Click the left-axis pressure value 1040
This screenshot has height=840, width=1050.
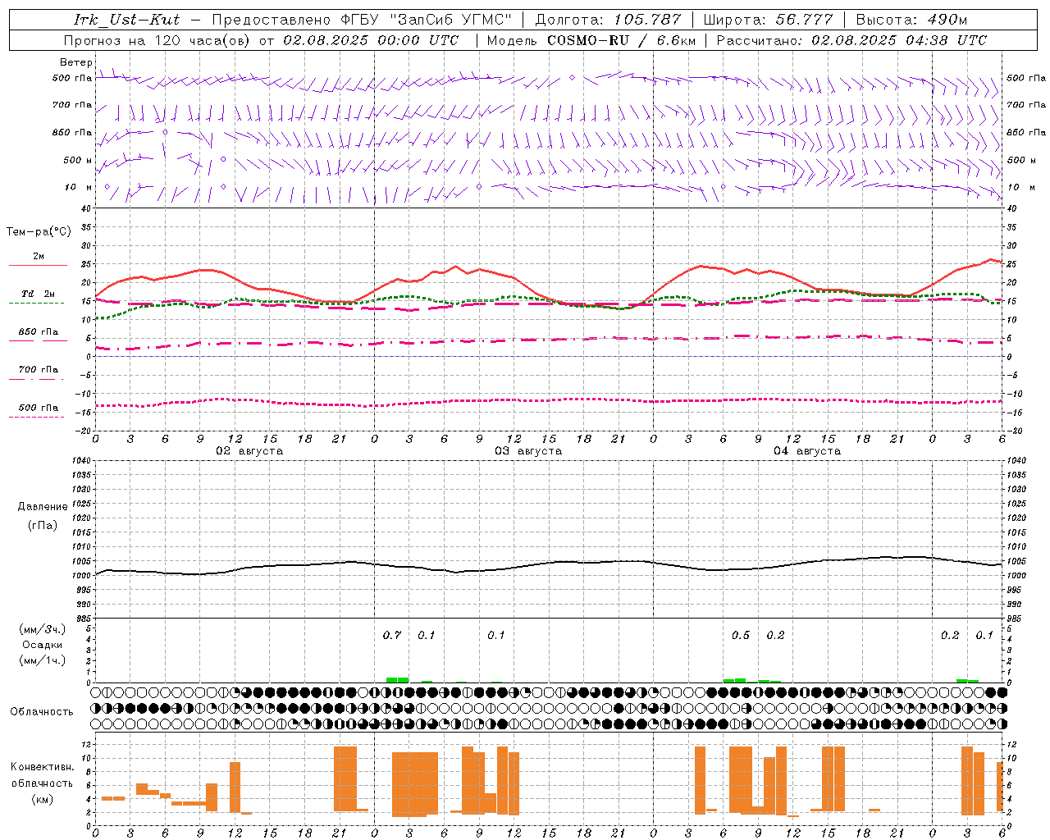click(81, 461)
